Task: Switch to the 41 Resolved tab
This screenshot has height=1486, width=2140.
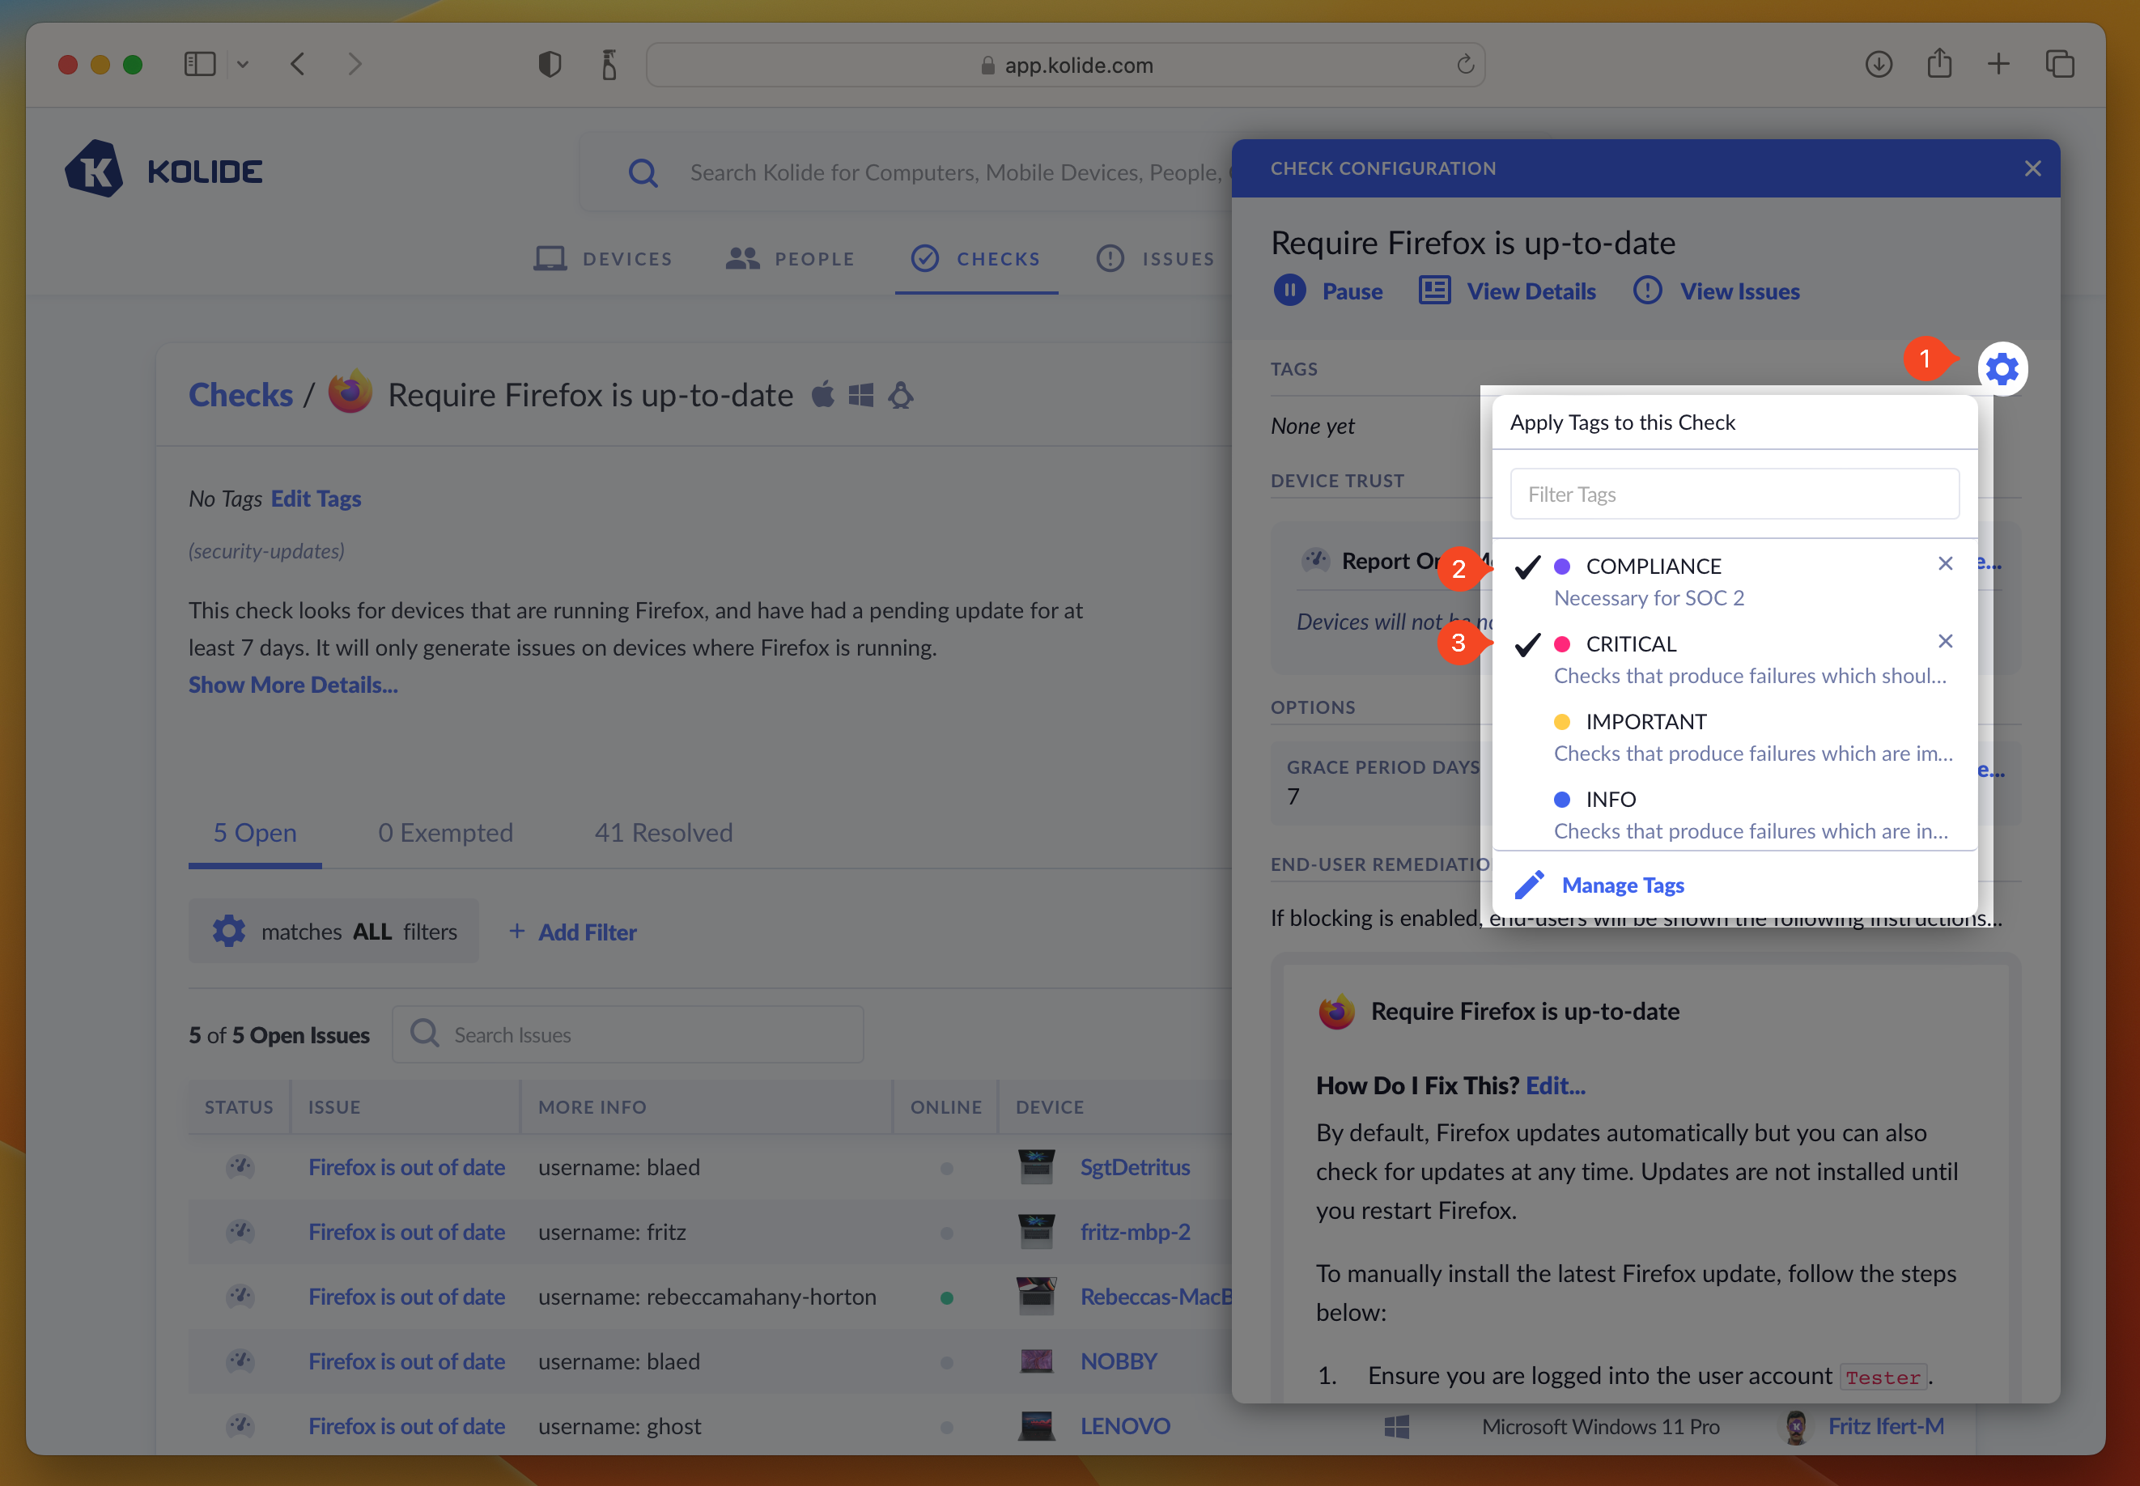Action: (663, 832)
